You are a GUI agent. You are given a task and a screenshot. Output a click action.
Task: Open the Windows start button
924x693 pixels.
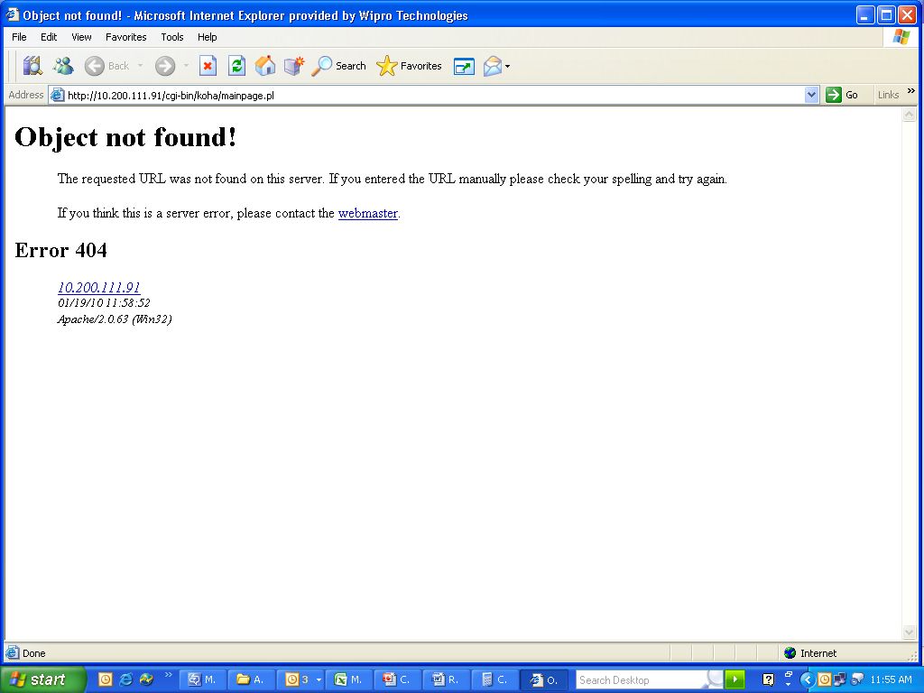point(42,679)
